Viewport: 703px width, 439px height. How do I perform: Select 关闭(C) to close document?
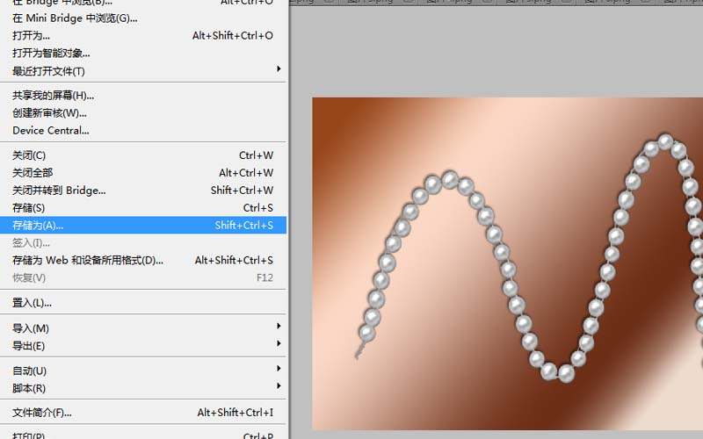click(x=143, y=155)
